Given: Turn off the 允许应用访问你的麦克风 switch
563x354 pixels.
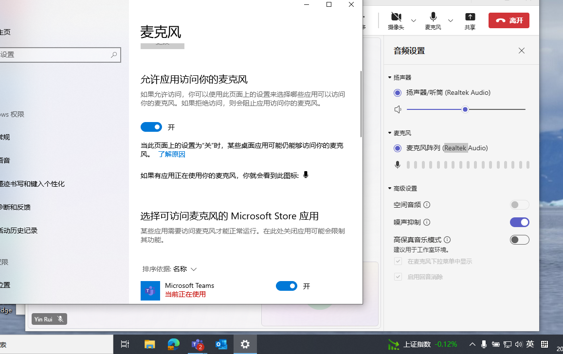Looking at the screenshot, I should point(151,127).
